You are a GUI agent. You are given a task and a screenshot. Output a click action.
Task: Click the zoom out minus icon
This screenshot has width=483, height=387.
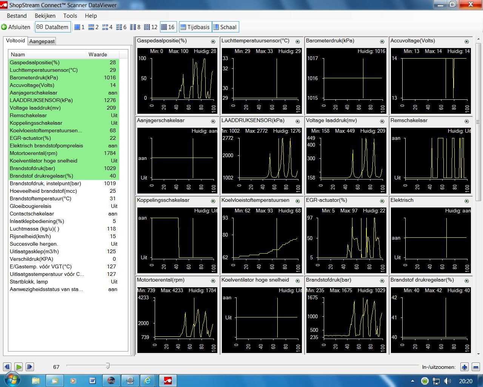click(x=475, y=367)
